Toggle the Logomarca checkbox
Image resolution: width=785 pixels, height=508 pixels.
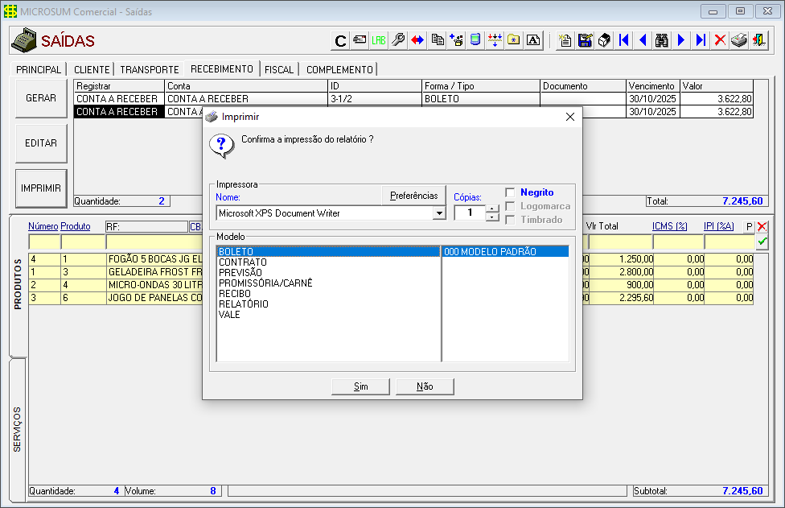(510, 206)
